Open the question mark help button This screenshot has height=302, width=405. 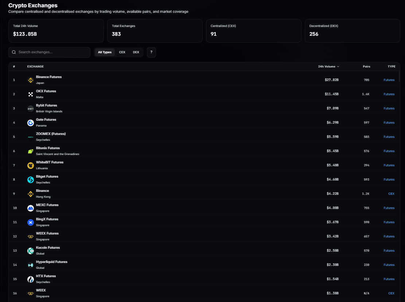tap(151, 52)
